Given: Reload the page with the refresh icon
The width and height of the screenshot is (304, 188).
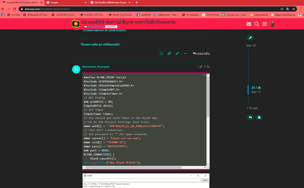Looking at the screenshot, I should (15, 9).
